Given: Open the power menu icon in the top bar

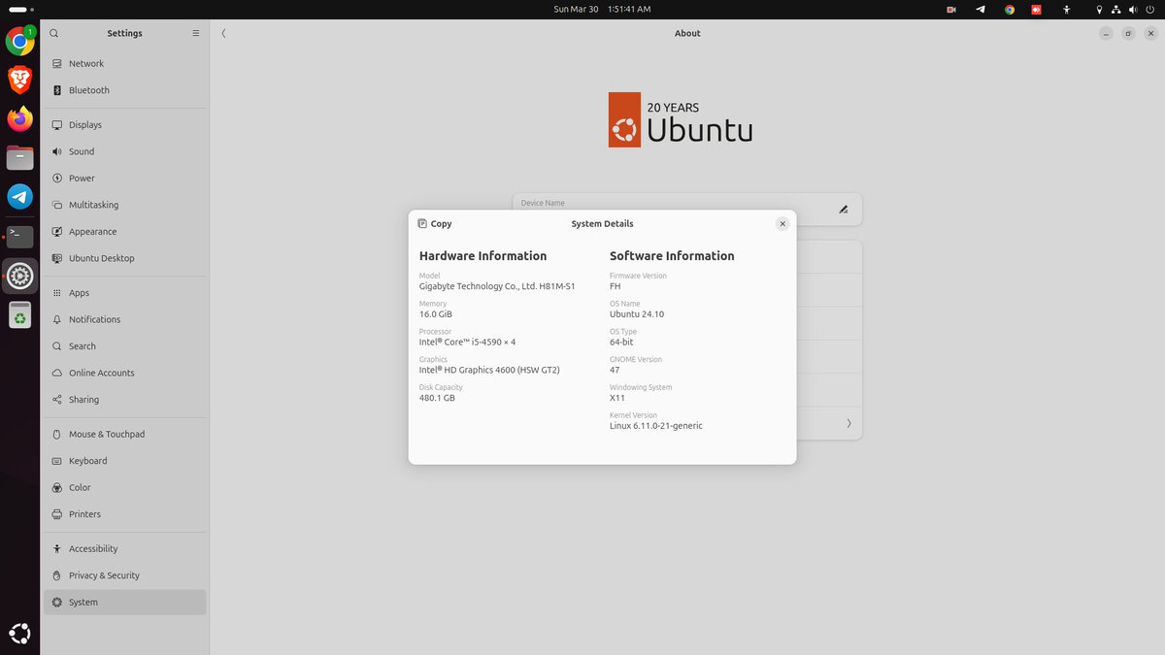Looking at the screenshot, I should tap(1150, 9).
